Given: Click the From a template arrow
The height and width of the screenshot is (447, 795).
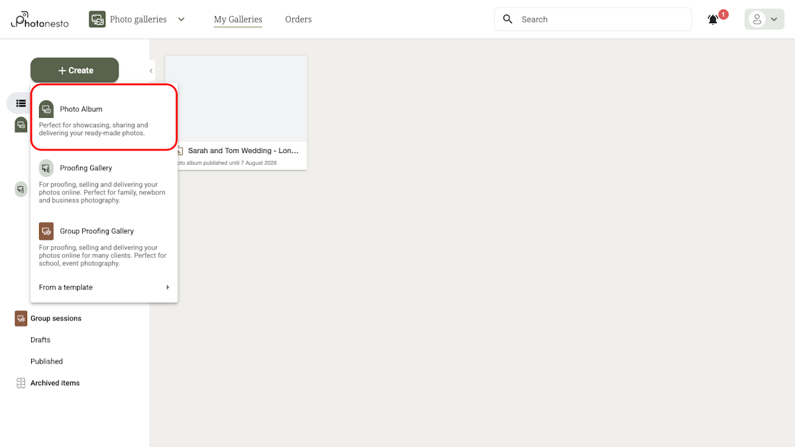Looking at the screenshot, I should (168, 287).
